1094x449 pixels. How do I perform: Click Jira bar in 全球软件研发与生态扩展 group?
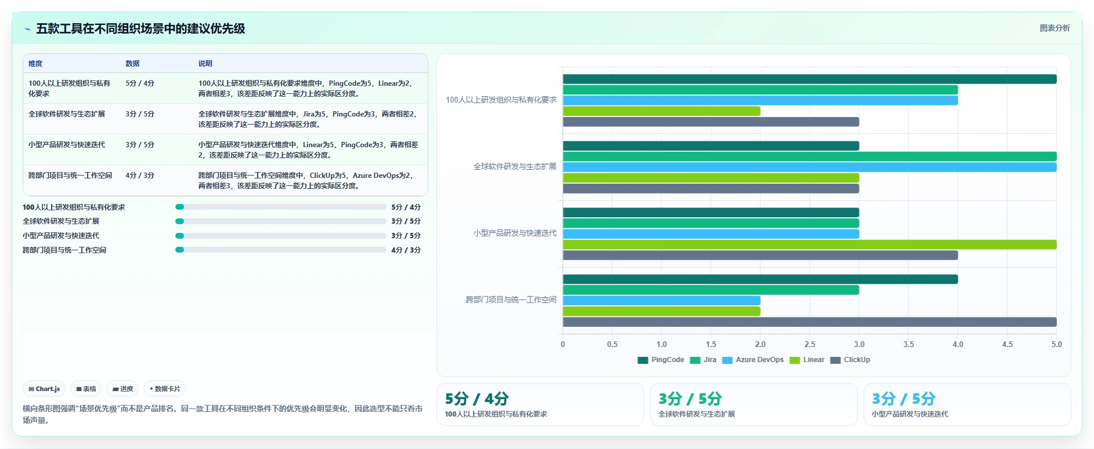coord(810,156)
